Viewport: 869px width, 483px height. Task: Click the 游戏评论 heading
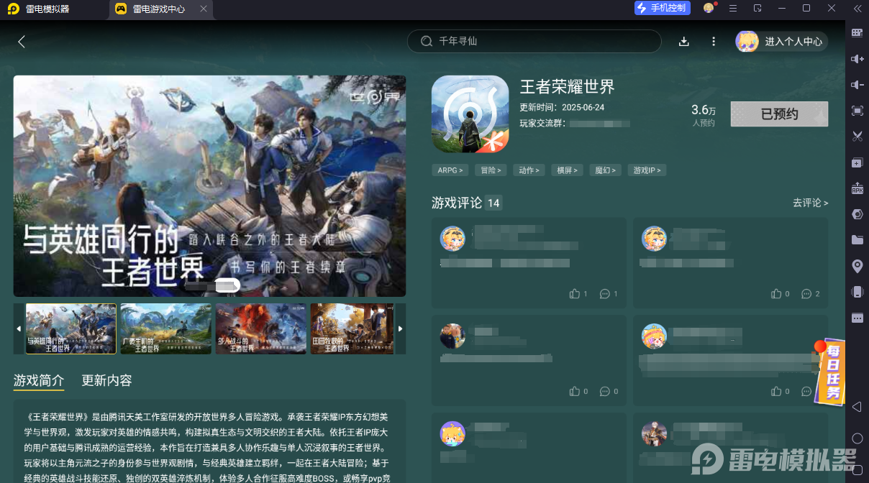click(457, 203)
